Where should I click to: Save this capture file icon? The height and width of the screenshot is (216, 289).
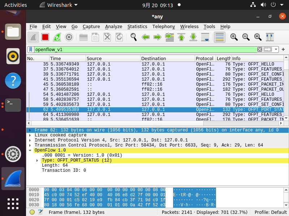click(x=95, y=37)
